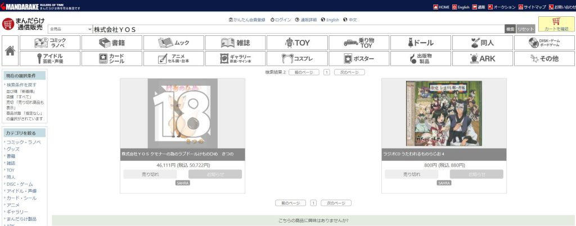The image size is (576, 226).
Task: Filter by コミック・ラノベ in sidebar
Action: (x=24, y=142)
